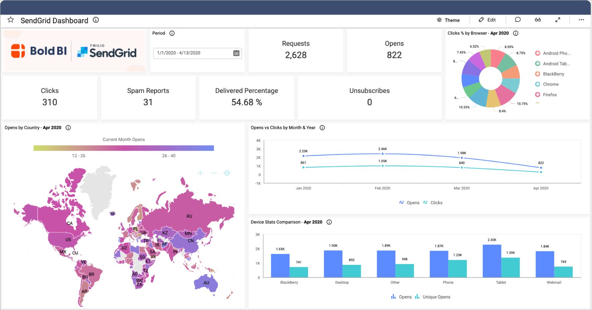592x310 pixels.
Task: Click the glasses view icon
Action: [x=538, y=20]
